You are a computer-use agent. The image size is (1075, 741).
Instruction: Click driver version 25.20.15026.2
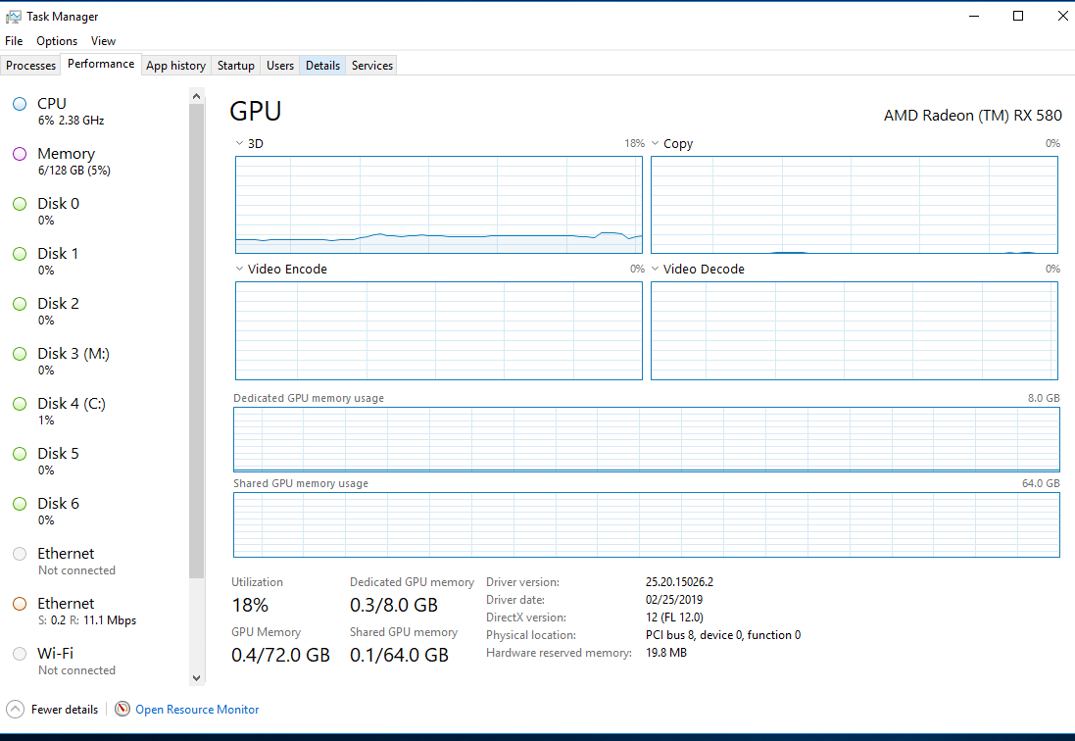pyautogui.click(x=679, y=582)
